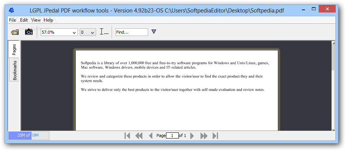Click the scrollbar up arrow
The height and width of the screenshot is (151, 346).
tap(333, 43)
